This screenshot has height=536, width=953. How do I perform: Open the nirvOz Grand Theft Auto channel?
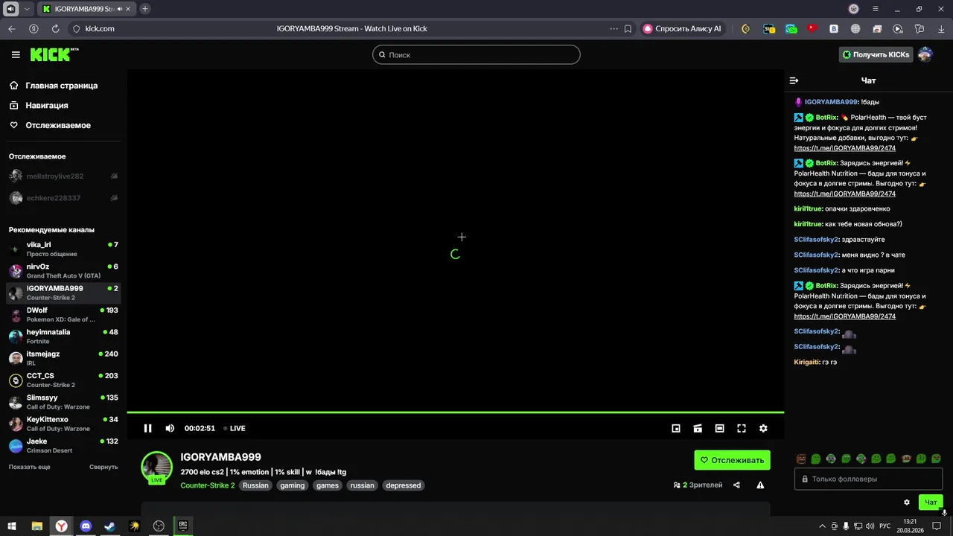tap(63, 271)
